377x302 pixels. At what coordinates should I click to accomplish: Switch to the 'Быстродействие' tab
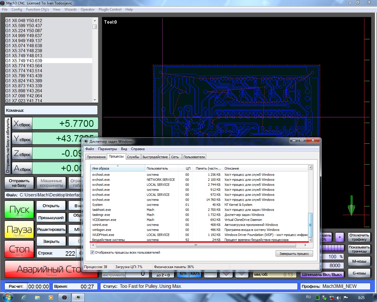(155, 157)
